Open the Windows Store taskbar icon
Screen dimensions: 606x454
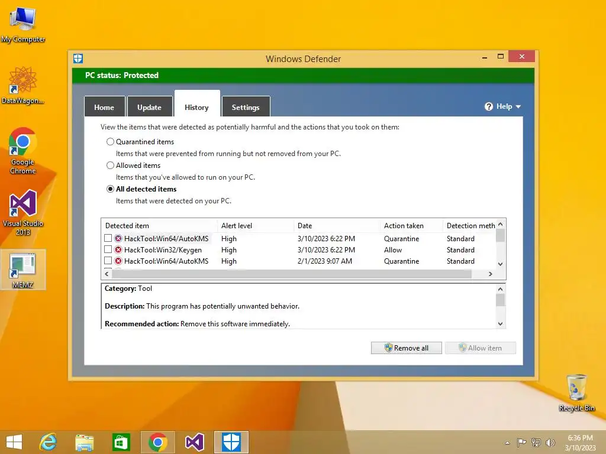point(121,442)
